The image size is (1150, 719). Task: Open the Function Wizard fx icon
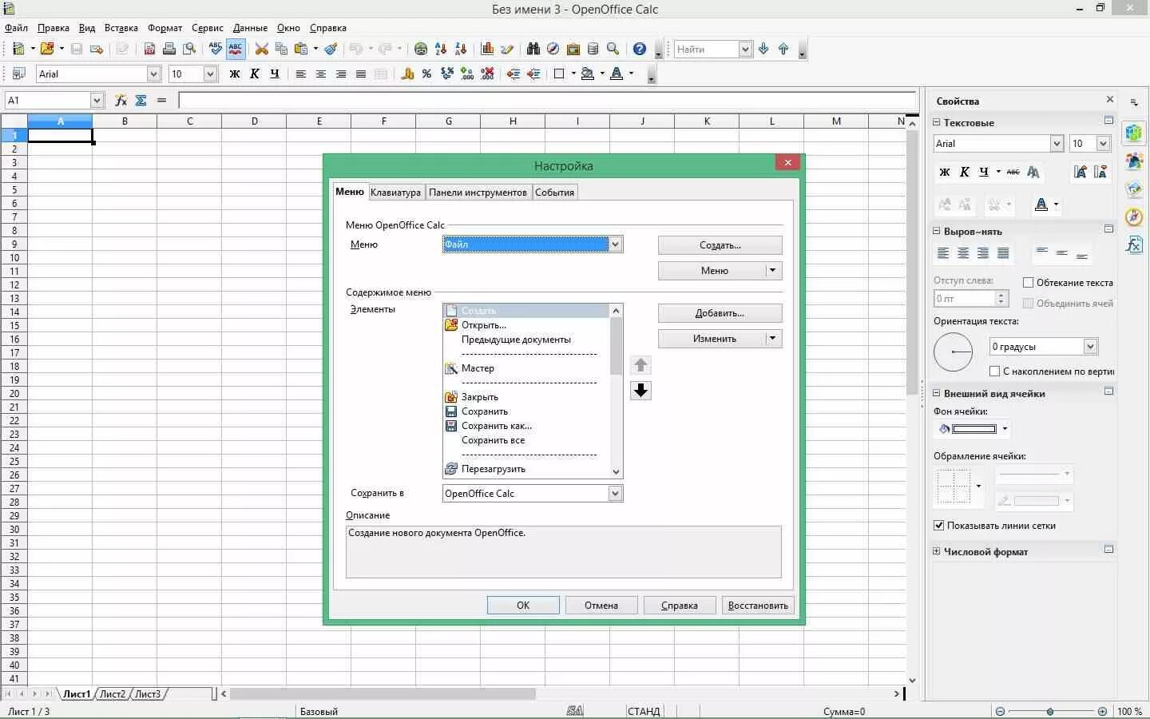121,100
